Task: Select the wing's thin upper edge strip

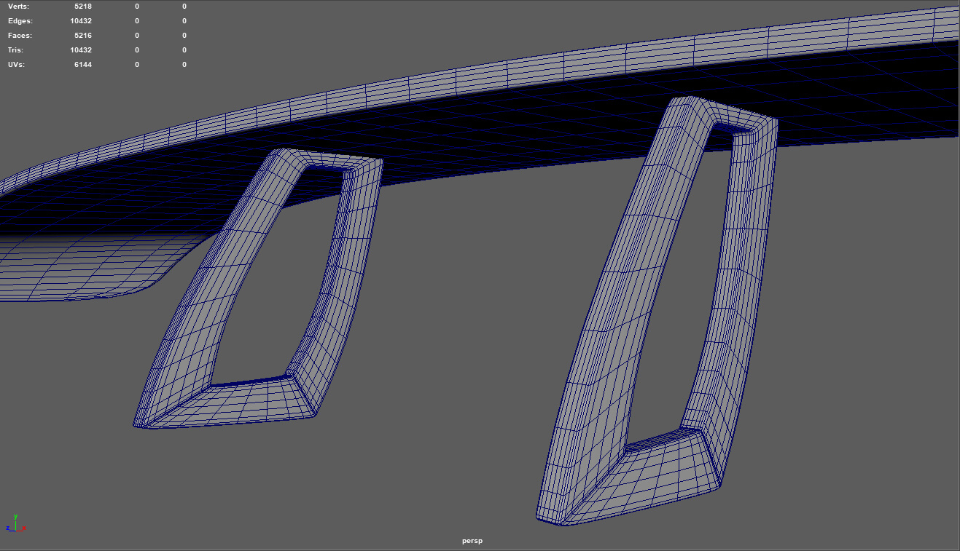Action: [510, 73]
